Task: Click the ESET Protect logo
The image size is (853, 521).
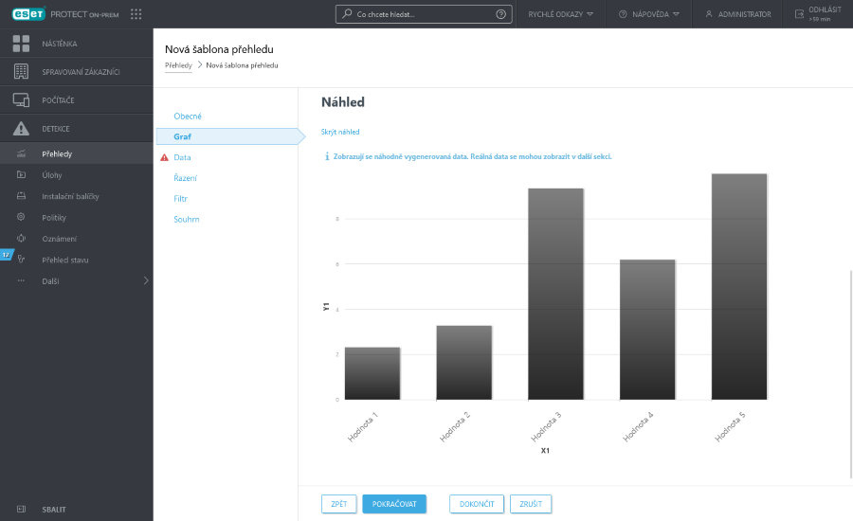Action: (x=65, y=14)
